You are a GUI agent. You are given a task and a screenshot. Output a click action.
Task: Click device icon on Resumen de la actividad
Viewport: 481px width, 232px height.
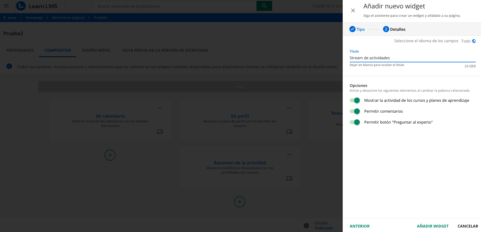289,178
